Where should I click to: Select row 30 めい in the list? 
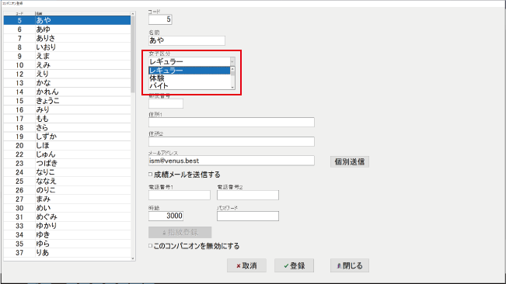click(x=67, y=208)
